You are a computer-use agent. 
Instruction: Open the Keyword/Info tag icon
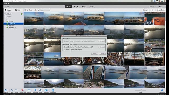162,90
